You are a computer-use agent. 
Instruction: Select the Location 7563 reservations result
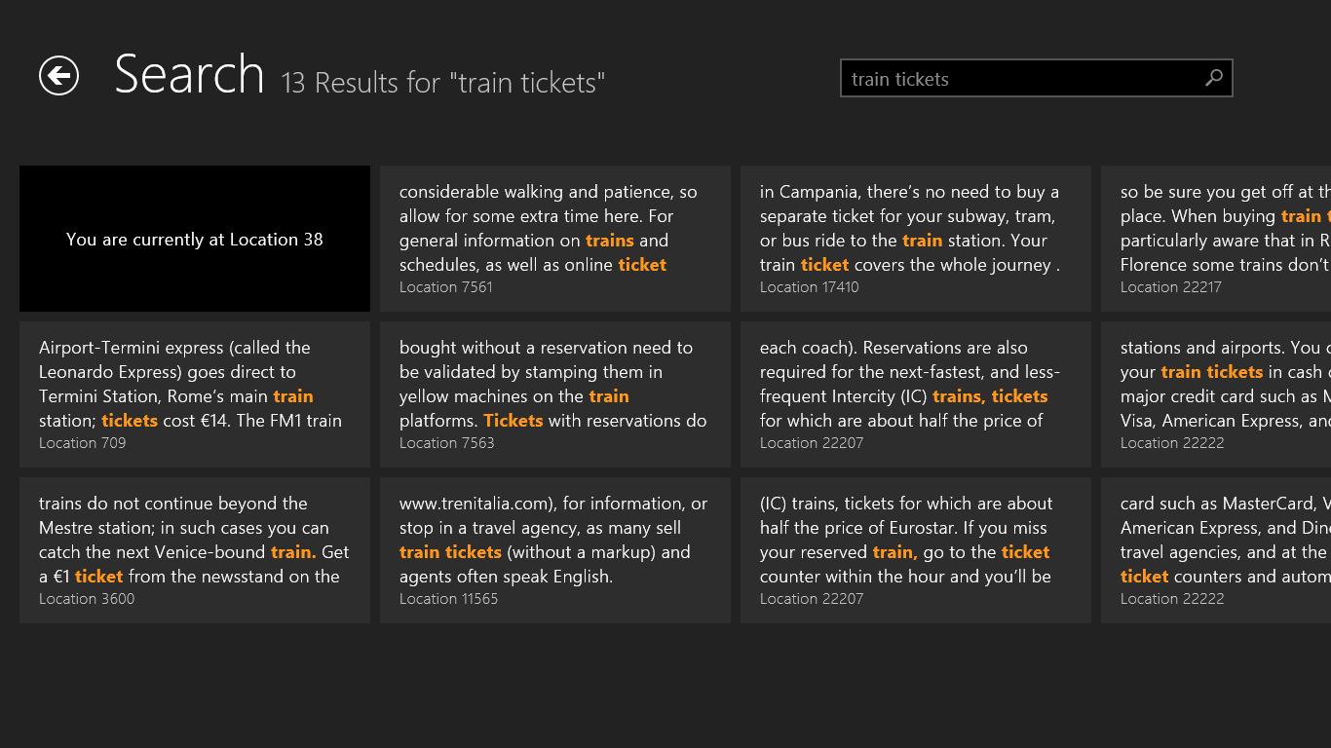point(554,394)
